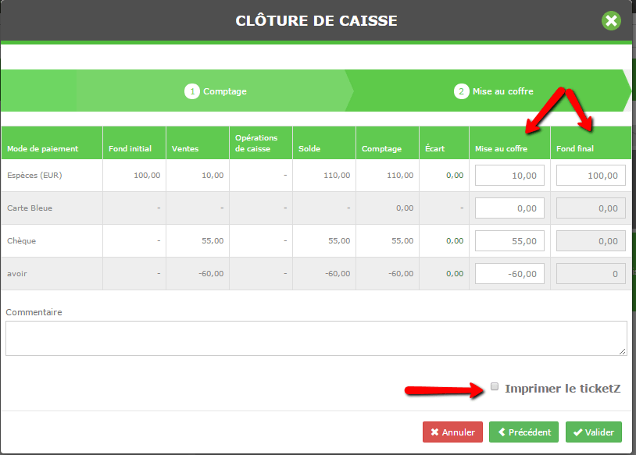Edit the Mise au coffre field for Espèces (EUR)
The width and height of the screenshot is (636, 455).
(509, 176)
